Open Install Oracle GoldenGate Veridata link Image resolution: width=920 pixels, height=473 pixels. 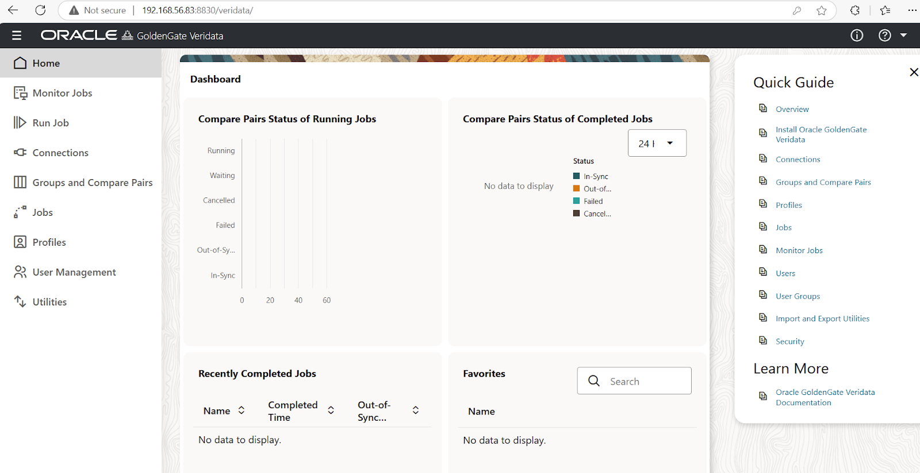(821, 134)
